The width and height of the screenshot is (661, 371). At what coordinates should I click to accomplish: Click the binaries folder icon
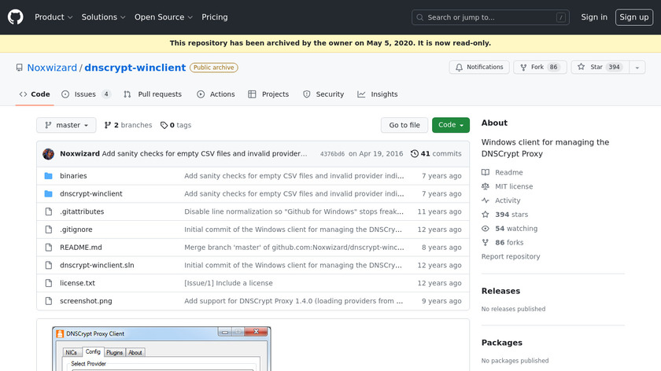pyautogui.click(x=48, y=176)
